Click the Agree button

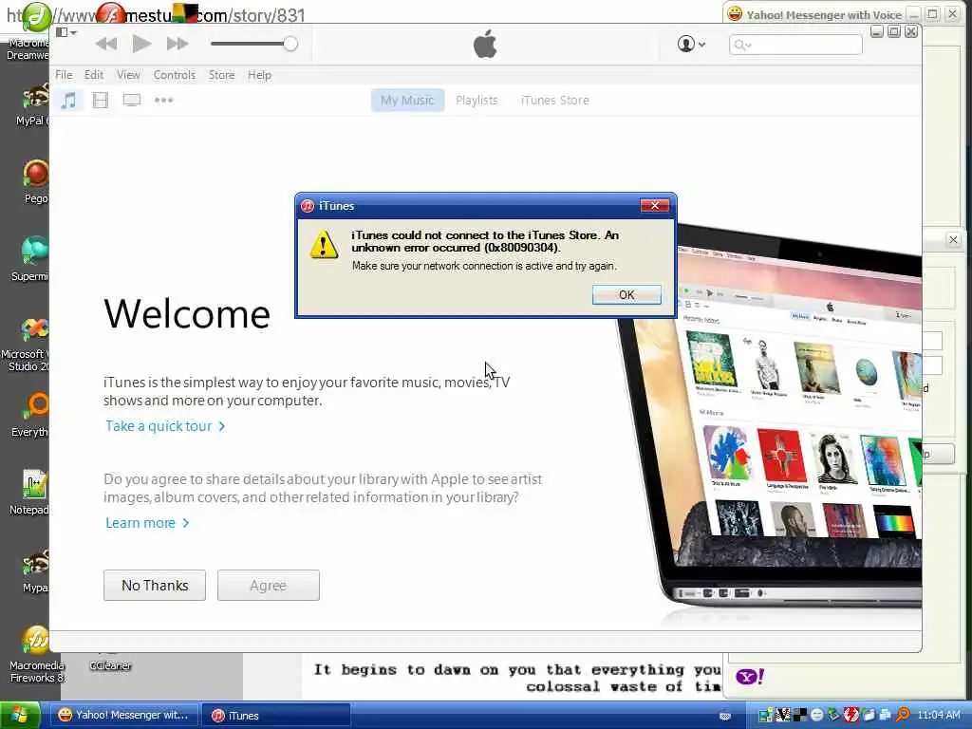pos(269,585)
